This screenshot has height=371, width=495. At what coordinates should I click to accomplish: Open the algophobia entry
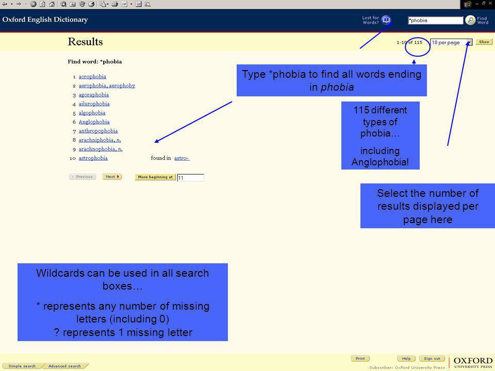coord(92,113)
